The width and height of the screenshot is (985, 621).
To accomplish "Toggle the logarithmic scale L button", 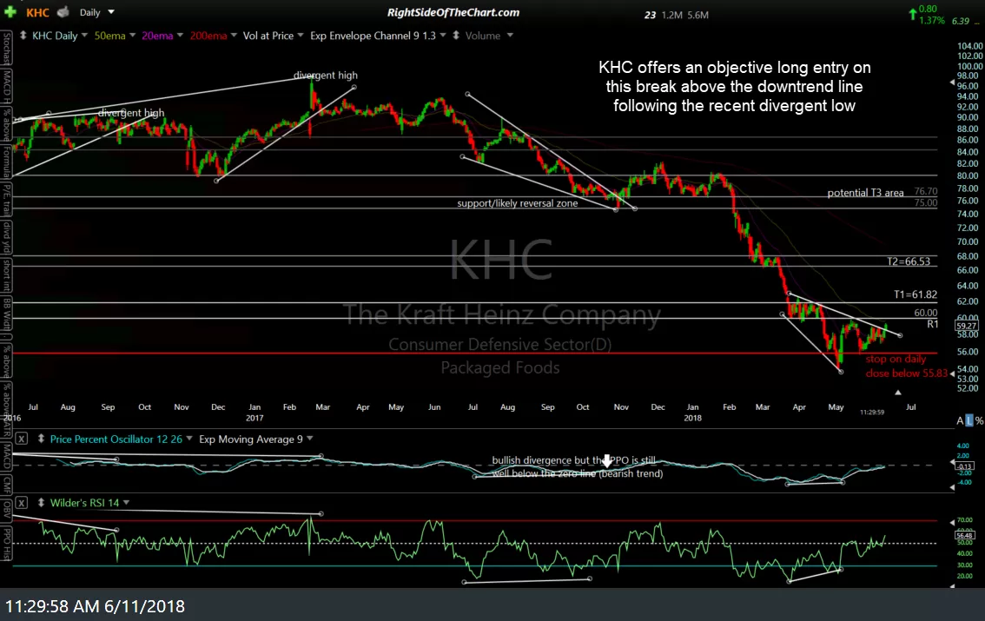I will (969, 420).
